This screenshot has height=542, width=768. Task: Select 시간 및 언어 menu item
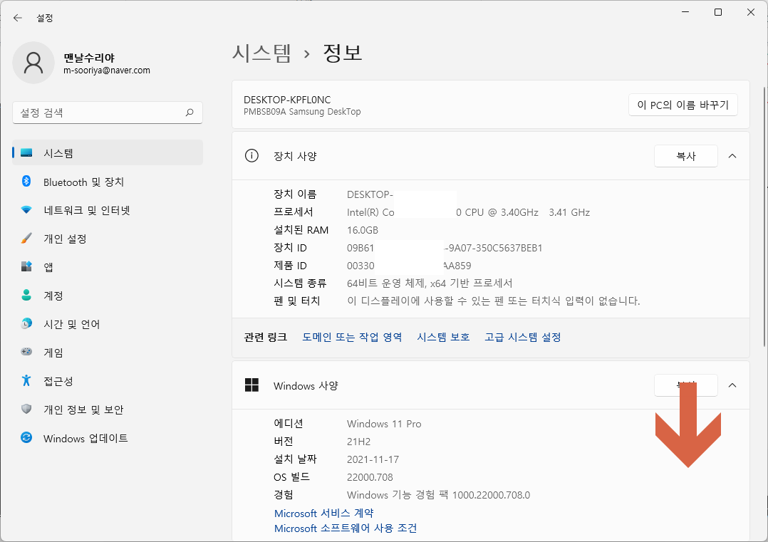click(x=108, y=323)
